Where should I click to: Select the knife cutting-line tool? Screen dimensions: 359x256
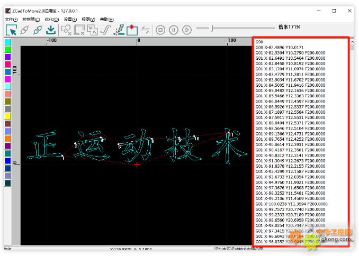119,30
